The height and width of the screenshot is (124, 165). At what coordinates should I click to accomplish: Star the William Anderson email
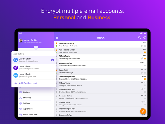coord(145,46)
